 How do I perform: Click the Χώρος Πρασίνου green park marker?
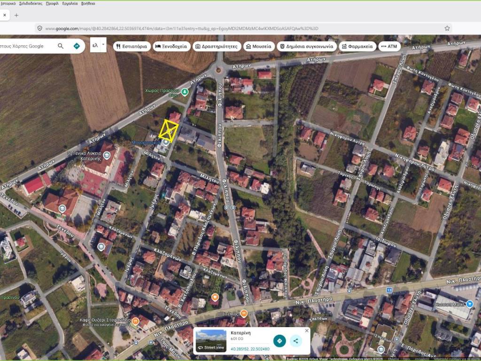[185, 91]
